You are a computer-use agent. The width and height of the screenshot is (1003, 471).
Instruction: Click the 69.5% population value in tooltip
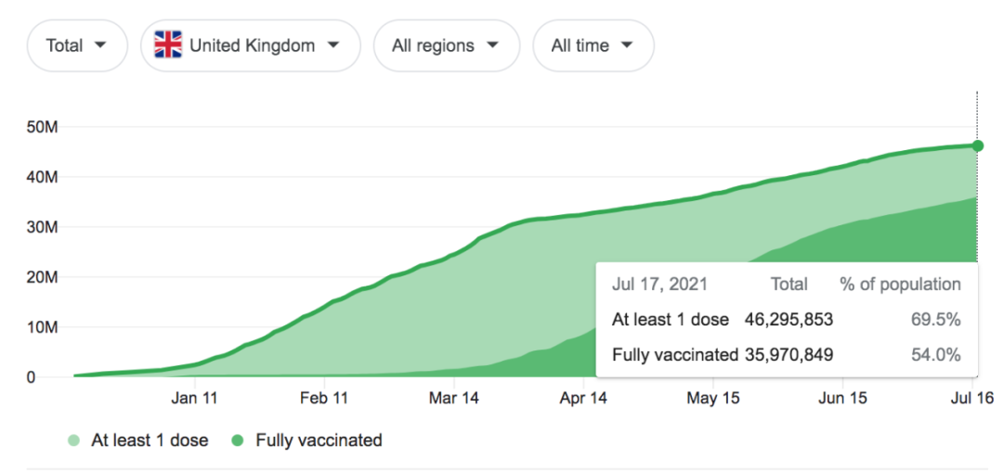[x=936, y=320]
